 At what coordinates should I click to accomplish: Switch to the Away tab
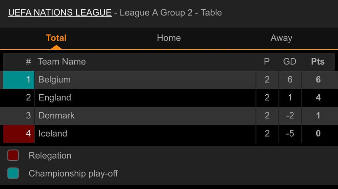click(x=281, y=38)
